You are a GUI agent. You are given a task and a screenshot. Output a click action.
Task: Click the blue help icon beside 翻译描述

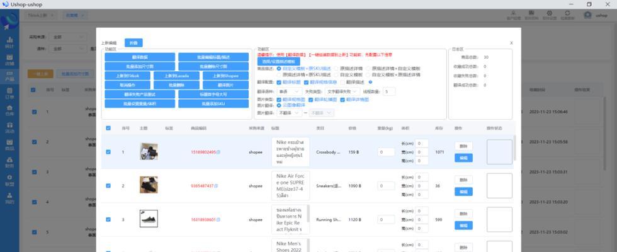point(370,83)
